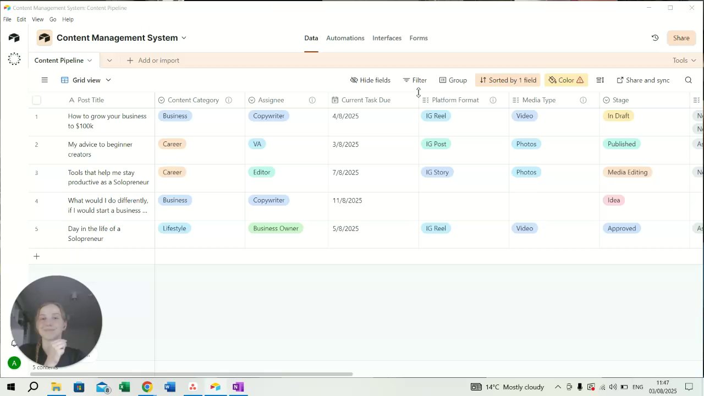Show info for Platform Format field
The height and width of the screenshot is (396, 704).
point(493,100)
